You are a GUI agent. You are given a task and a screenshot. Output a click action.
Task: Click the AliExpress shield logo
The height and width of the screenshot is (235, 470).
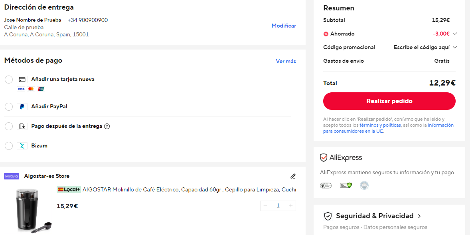click(323, 157)
